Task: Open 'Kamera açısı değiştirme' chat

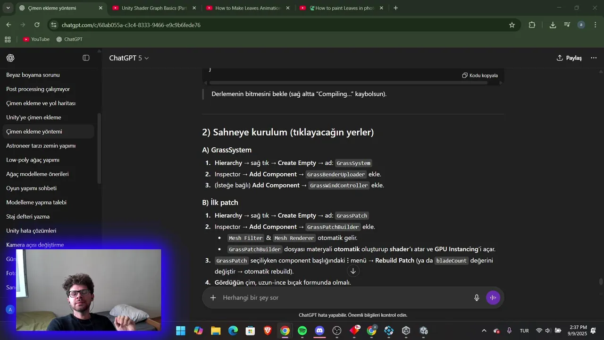Action: [47, 245]
